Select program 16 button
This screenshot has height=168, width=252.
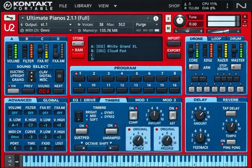[174, 90]
